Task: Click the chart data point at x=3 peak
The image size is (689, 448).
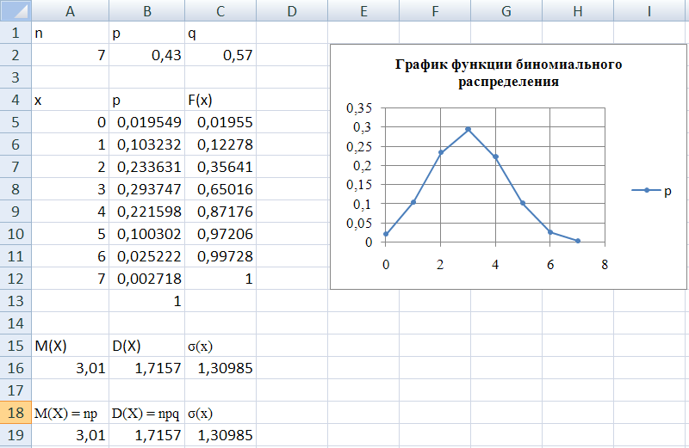Action: [468, 130]
